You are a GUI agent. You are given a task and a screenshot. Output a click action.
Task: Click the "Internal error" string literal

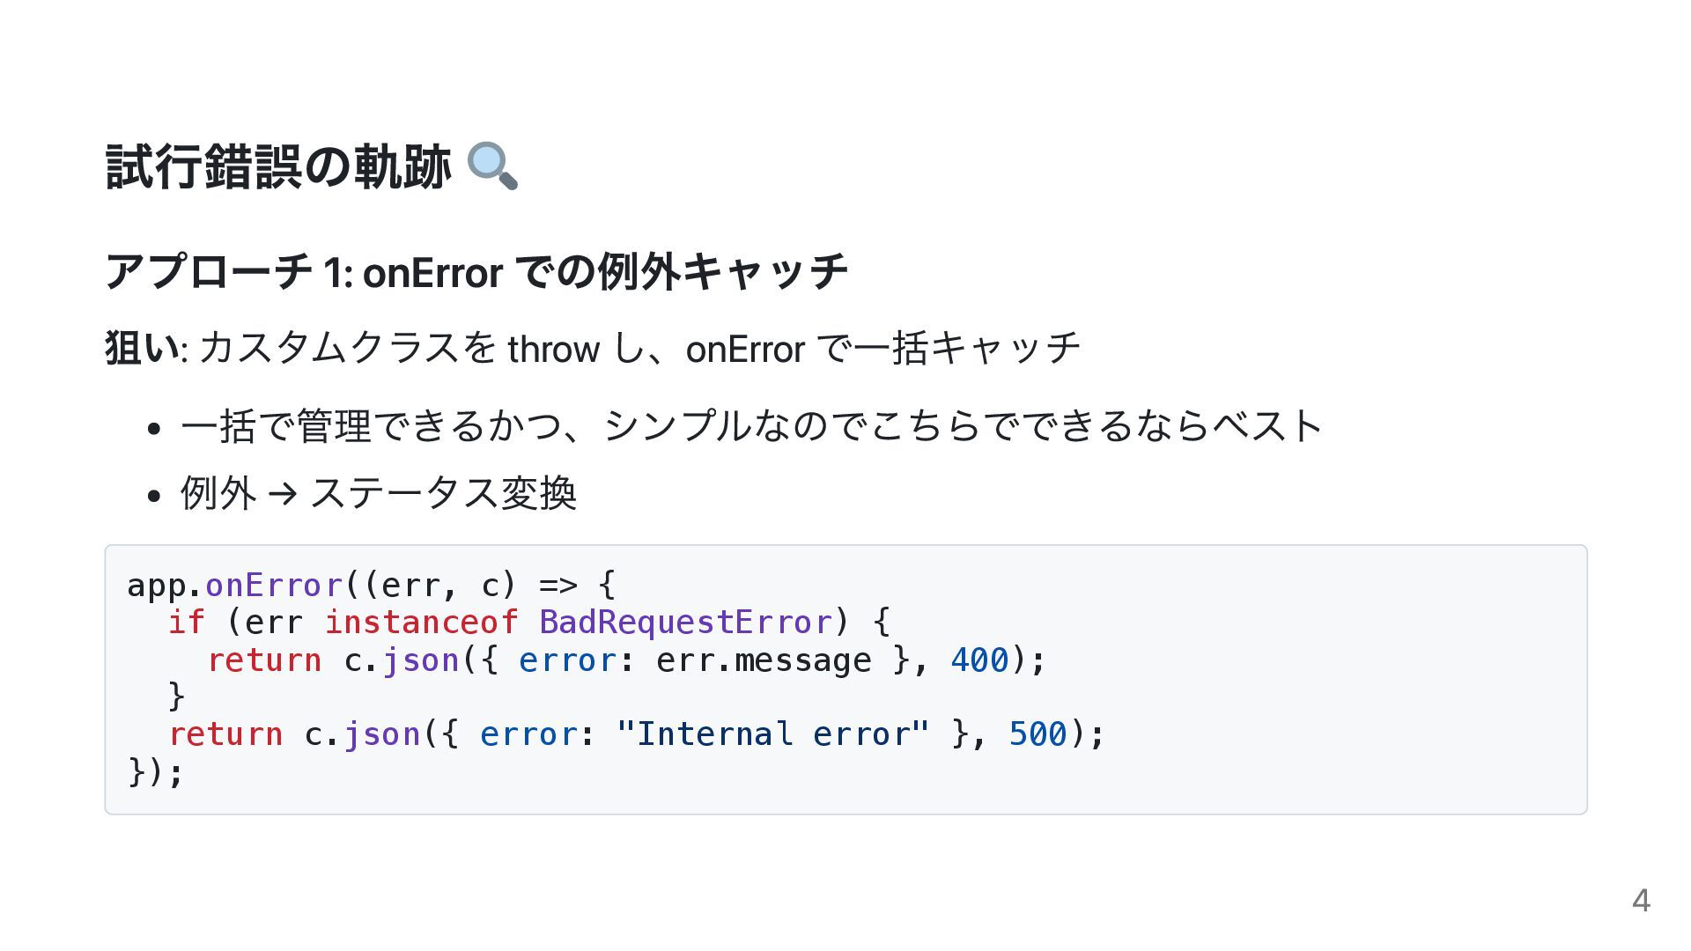click(772, 734)
